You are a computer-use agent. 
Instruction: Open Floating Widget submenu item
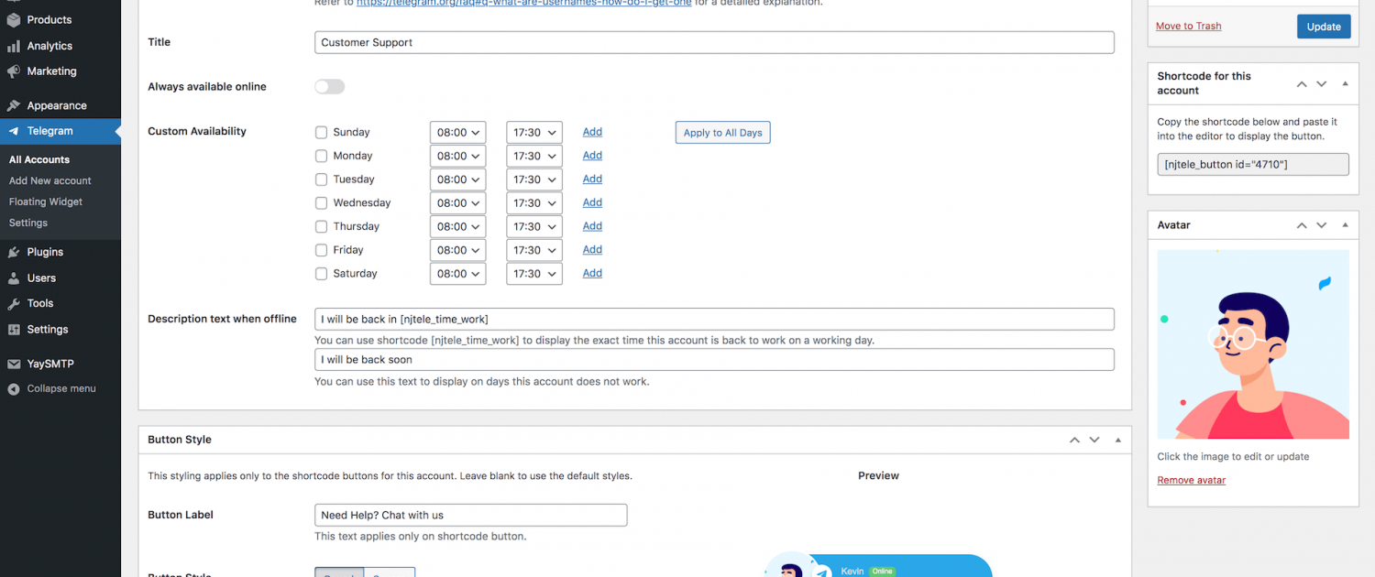[x=46, y=201]
